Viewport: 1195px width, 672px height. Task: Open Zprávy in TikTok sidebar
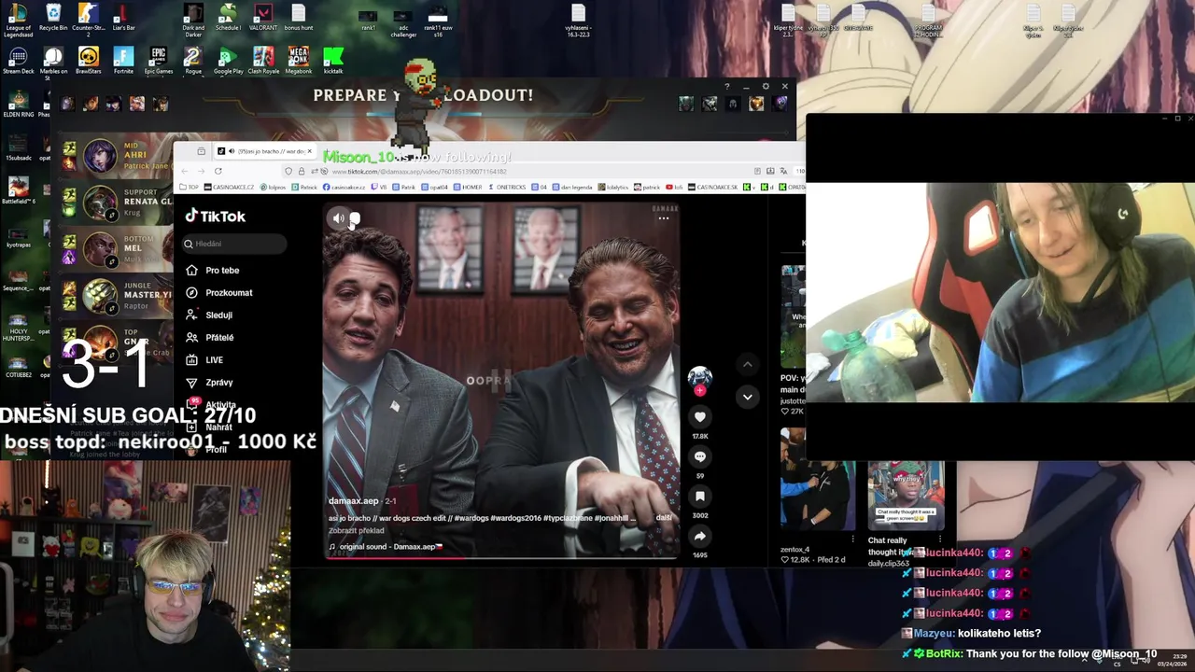(210, 382)
